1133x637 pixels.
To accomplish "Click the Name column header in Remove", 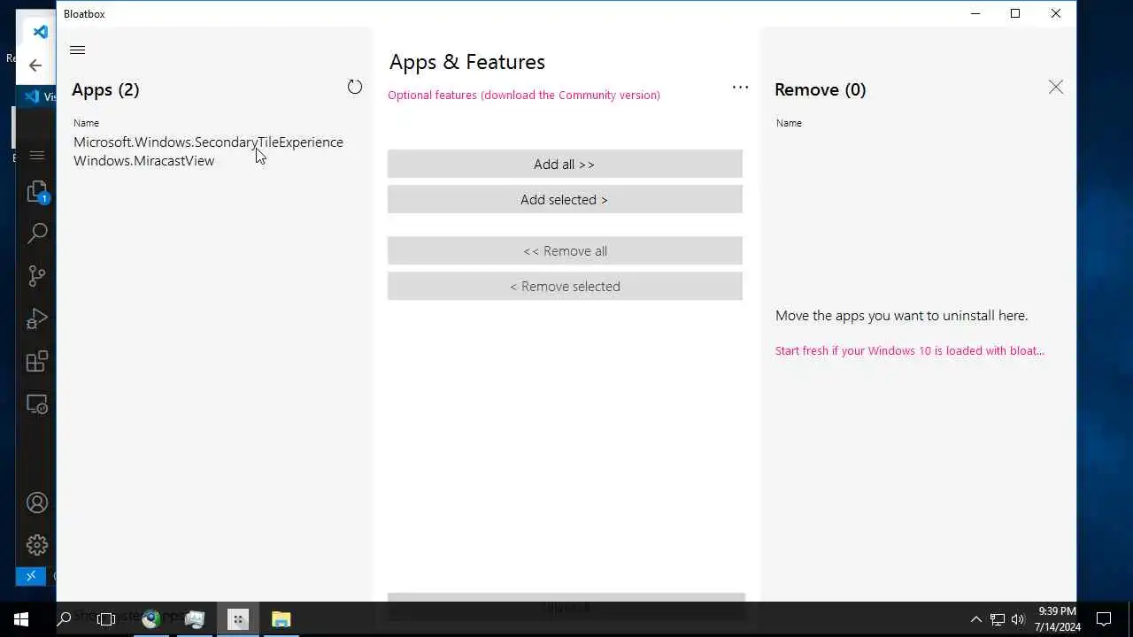I will (x=789, y=123).
